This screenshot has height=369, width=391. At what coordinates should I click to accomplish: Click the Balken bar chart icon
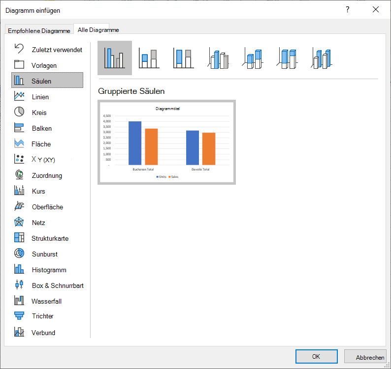tap(19, 128)
